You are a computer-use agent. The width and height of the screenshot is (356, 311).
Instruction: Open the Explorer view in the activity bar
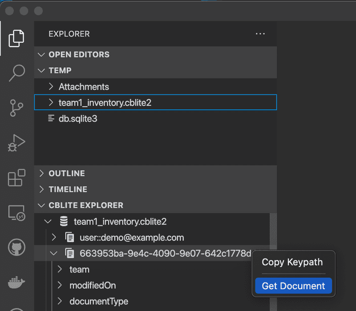click(16, 38)
